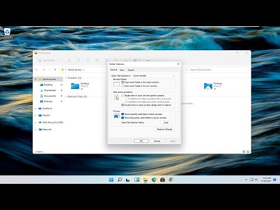Viewport: 280px width, 210px height.
Task: Confirm Folder Options with OK
Action: click(141, 141)
